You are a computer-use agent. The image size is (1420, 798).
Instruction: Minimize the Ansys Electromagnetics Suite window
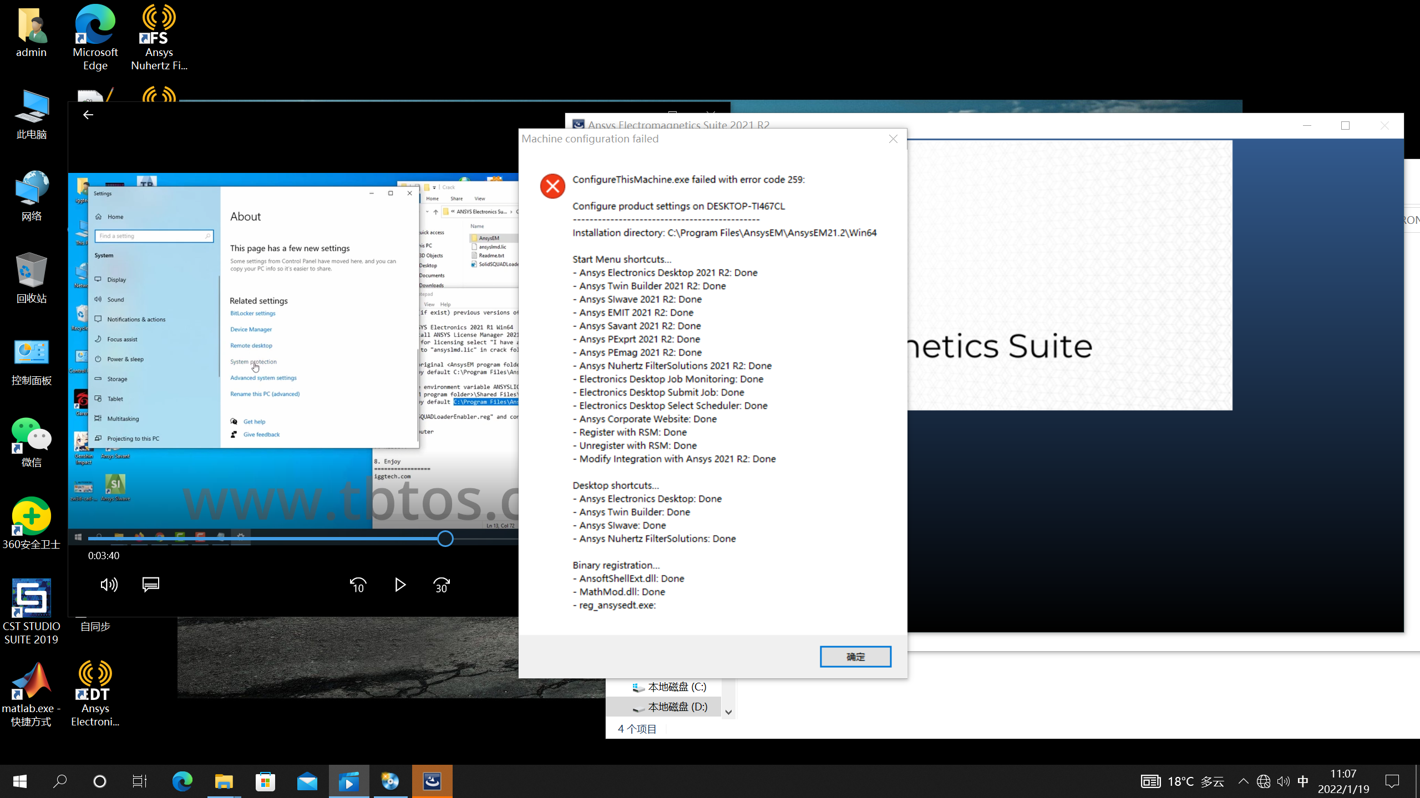pos(1307,126)
